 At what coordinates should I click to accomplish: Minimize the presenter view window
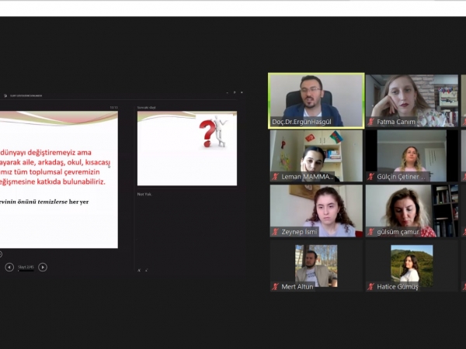(x=228, y=92)
